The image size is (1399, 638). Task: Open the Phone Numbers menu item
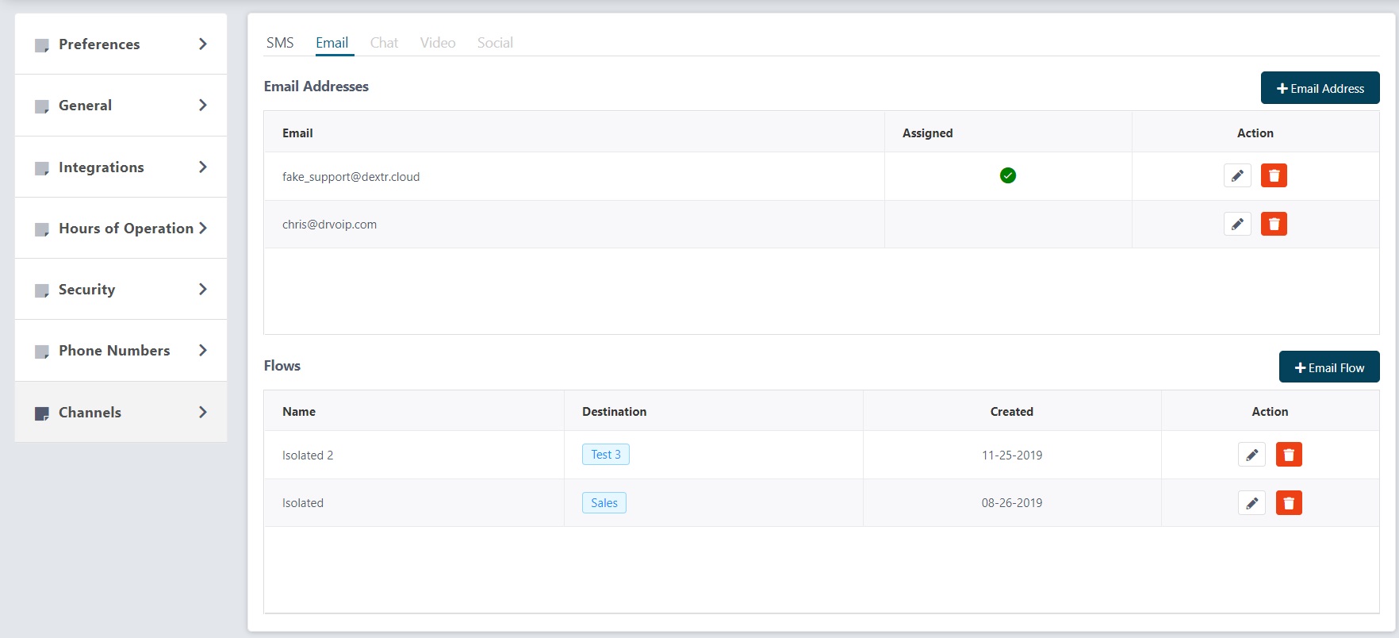coord(121,350)
